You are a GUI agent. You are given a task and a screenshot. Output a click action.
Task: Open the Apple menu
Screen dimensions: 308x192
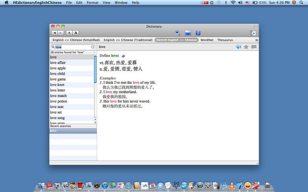7,3
